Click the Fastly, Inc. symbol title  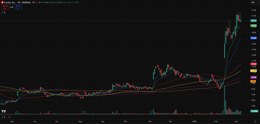click(x=10, y=3)
